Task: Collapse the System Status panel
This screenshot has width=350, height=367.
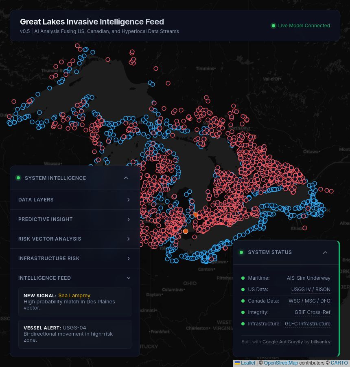Action: (325, 252)
